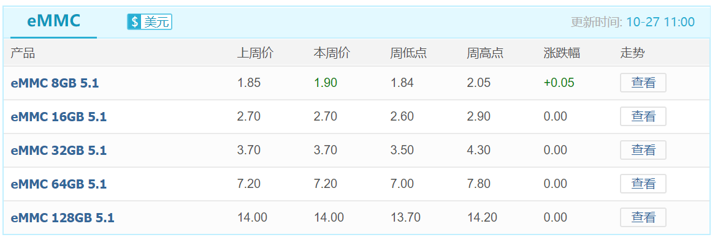Viewport: 715px width, 240px height.
Task: Switch to the eMMC tab
Action: pyautogui.click(x=54, y=21)
